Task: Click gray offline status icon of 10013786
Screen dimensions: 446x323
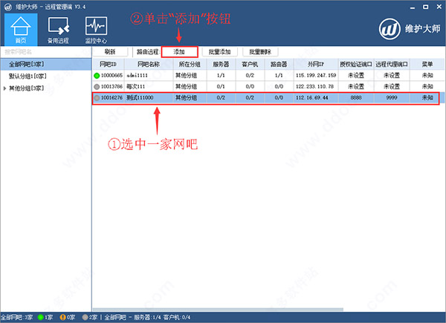Action: click(97, 87)
